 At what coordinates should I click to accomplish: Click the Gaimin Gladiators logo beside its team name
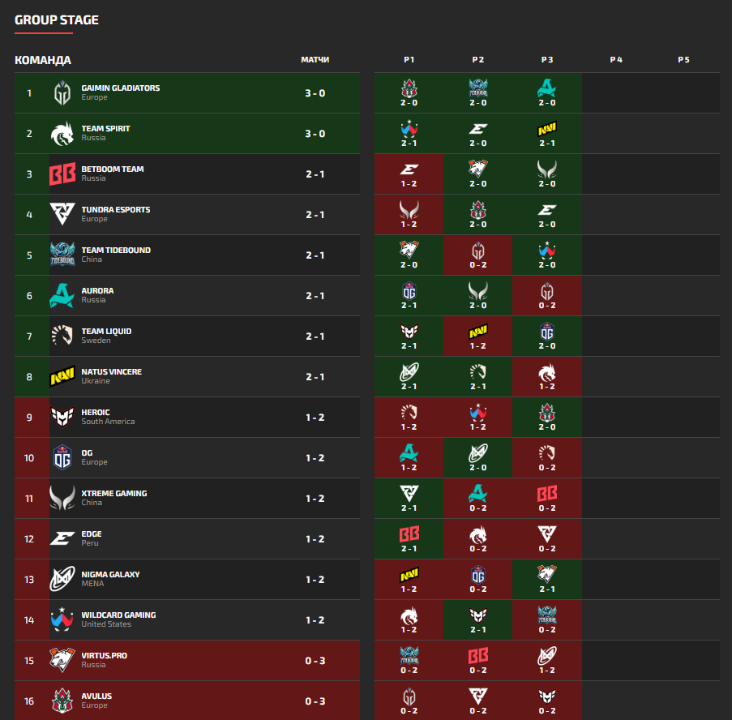coord(62,92)
